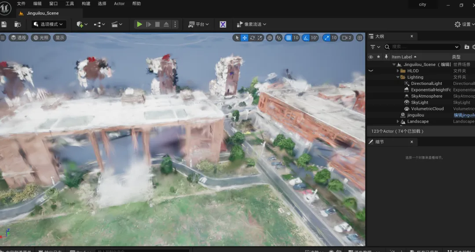Viewport: 475px width, 252px height.
Task: Open the cinematics clapperboard dropdown
Action: (x=117, y=24)
